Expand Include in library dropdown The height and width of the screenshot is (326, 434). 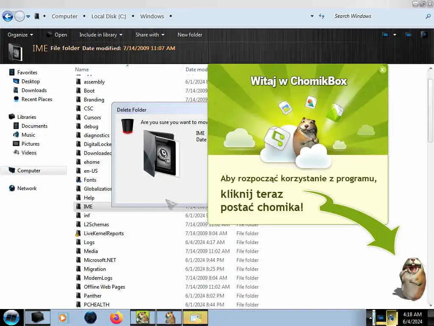tap(101, 35)
